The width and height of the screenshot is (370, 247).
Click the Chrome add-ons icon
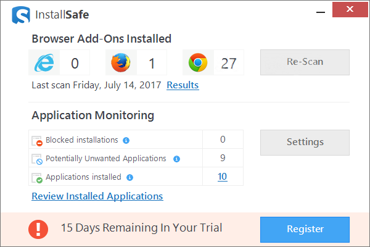tap(198, 62)
